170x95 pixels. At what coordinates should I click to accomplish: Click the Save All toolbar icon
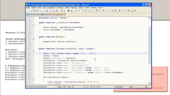tap(38, 11)
